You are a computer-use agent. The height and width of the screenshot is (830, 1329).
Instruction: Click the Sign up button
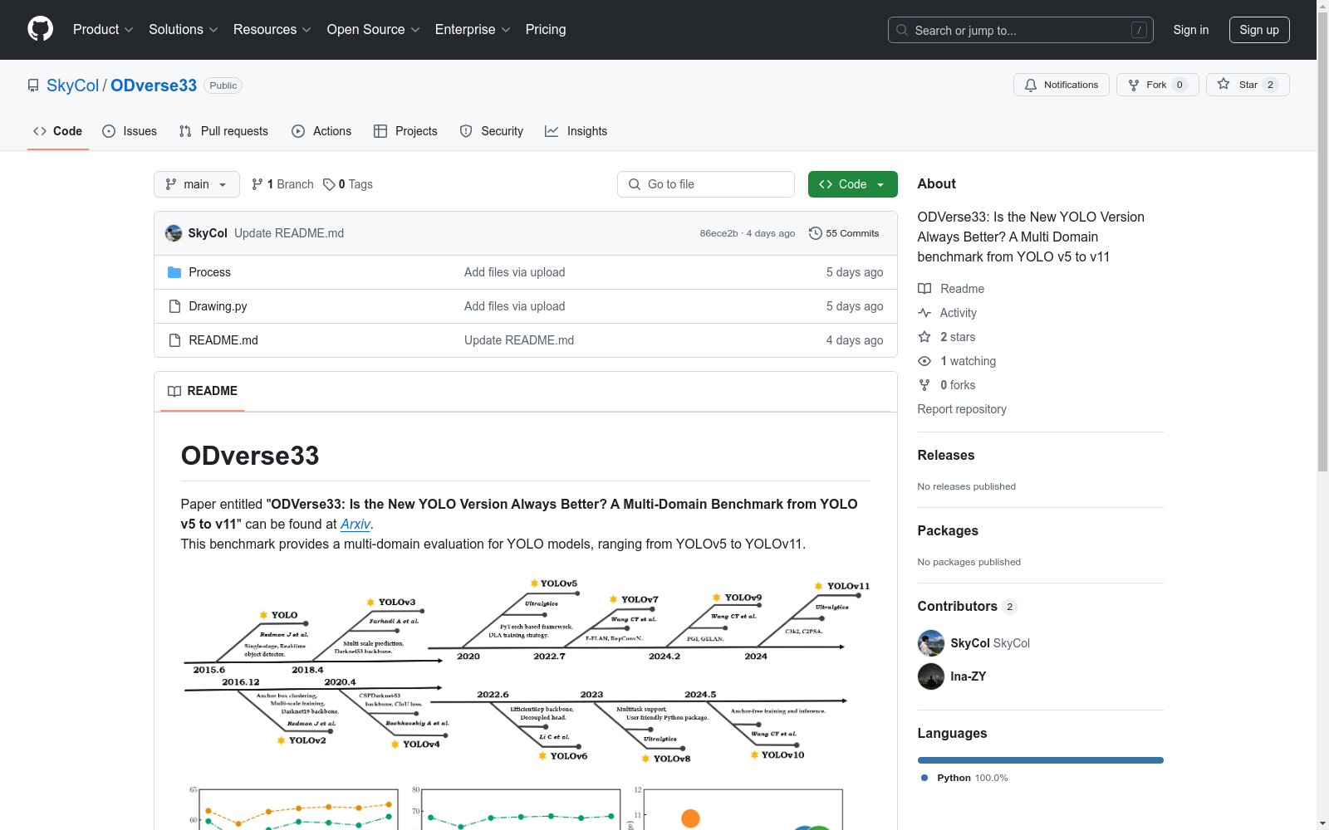[x=1259, y=30]
